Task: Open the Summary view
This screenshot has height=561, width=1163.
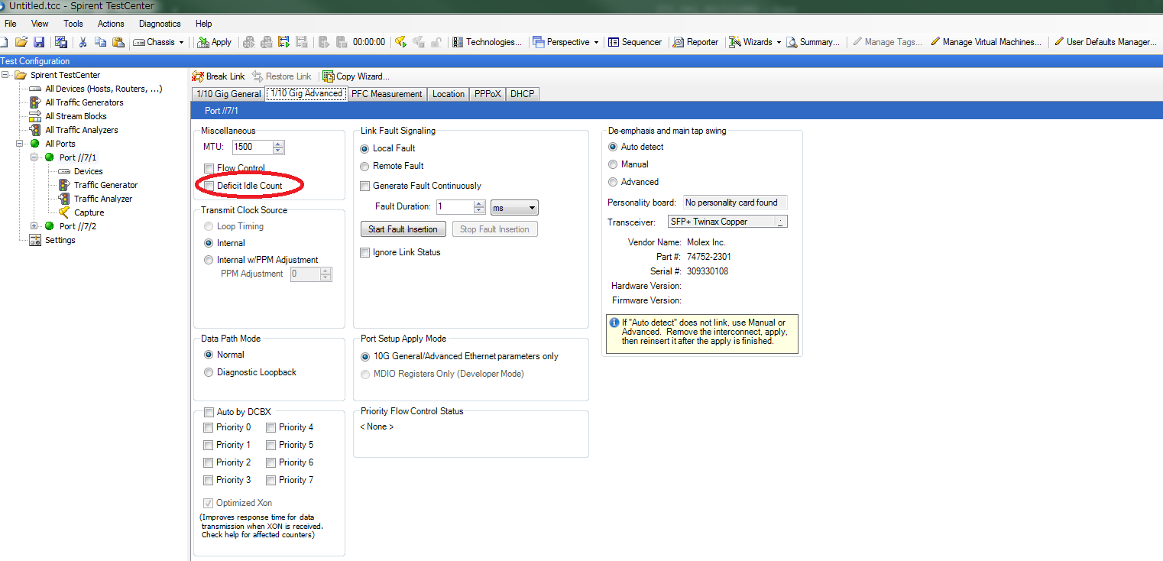Action: click(x=813, y=42)
